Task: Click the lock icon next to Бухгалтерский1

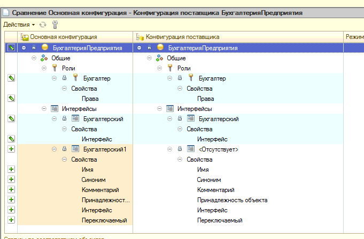Action: [x=64, y=149]
